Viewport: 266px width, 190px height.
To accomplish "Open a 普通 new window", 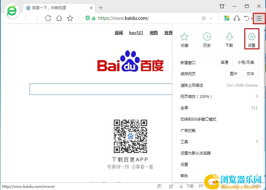I will tap(224, 62).
